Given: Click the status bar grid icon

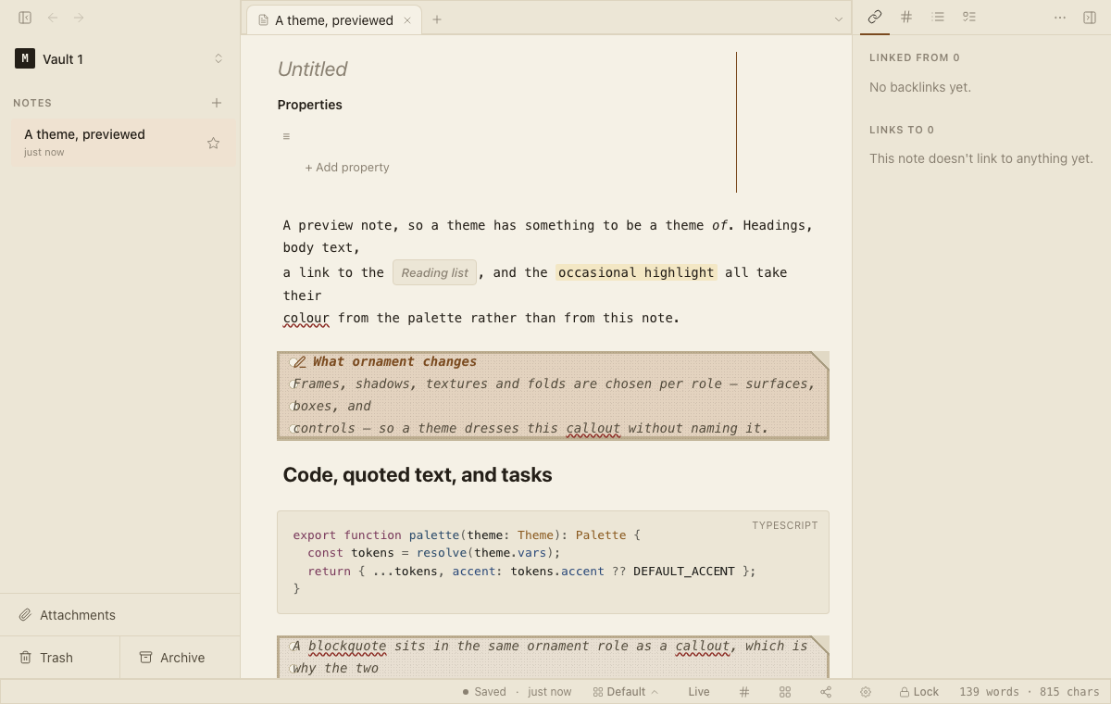Looking at the screenshot, I should [x=785, y=692].
